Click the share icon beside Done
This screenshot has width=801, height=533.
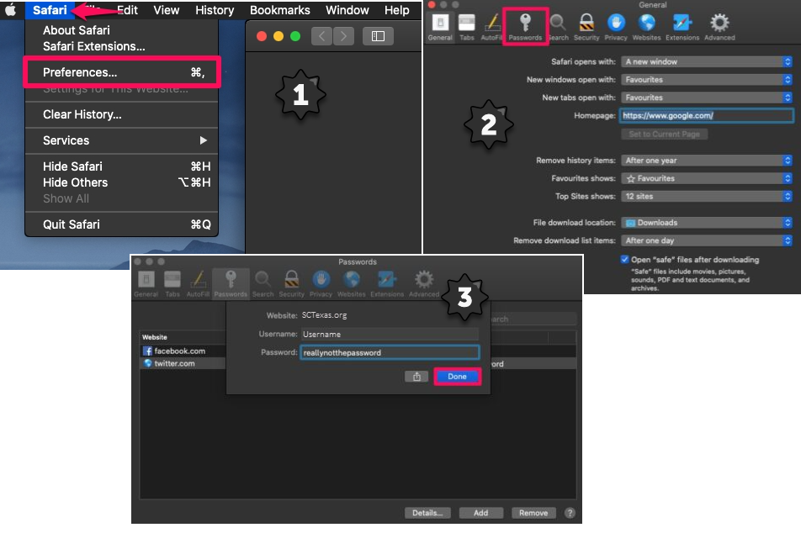coord(416,377)
